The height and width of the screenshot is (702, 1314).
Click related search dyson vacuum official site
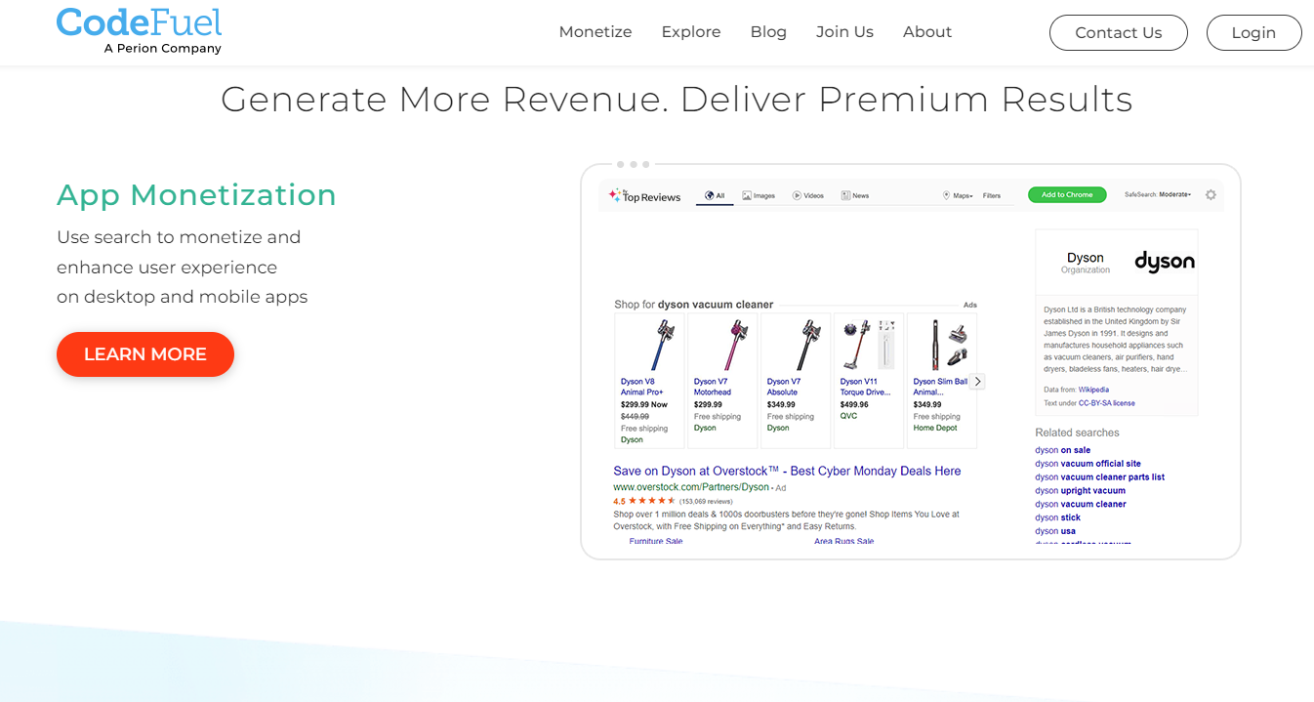1088,464
